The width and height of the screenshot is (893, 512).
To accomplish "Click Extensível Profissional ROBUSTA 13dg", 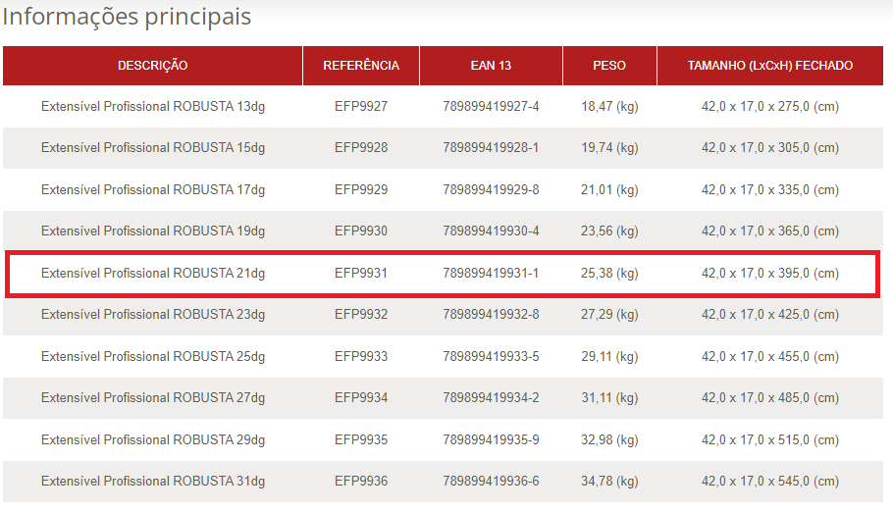I will [x=153, y=107].
